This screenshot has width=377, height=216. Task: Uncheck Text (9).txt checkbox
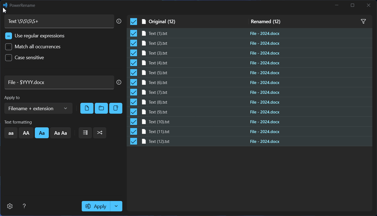(x=133, y=112)
